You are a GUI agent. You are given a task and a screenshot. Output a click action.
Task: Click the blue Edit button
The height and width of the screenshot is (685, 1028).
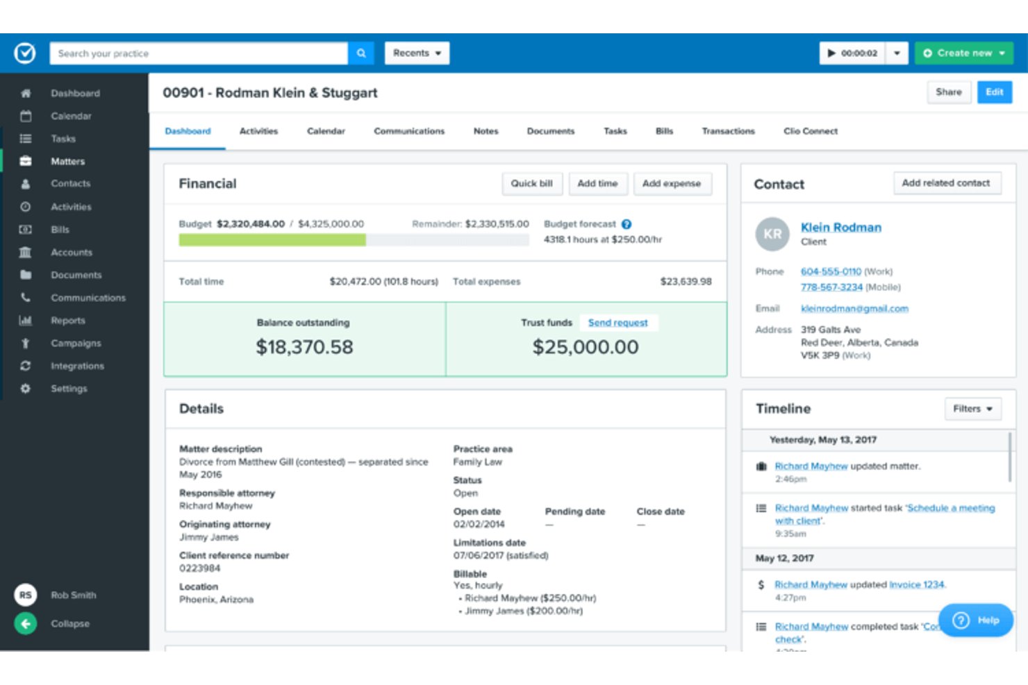point(994,92)
